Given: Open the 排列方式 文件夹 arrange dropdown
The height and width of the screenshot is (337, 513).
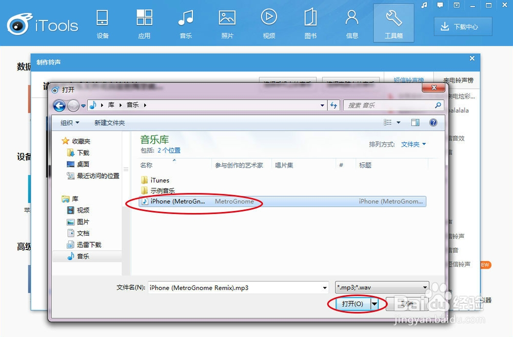Looking at the screenshot, I should pos(413,144).
